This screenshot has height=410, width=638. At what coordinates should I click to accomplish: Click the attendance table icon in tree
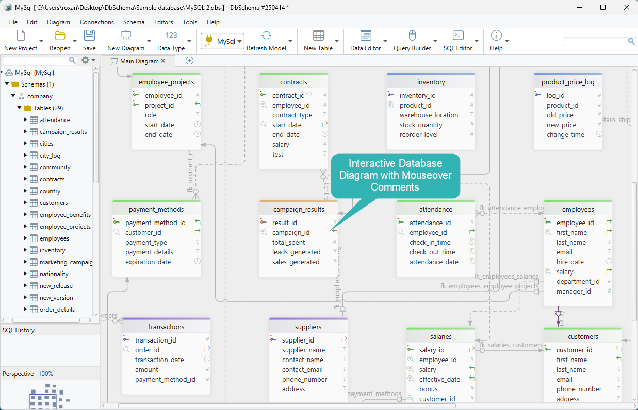(34, 120)
